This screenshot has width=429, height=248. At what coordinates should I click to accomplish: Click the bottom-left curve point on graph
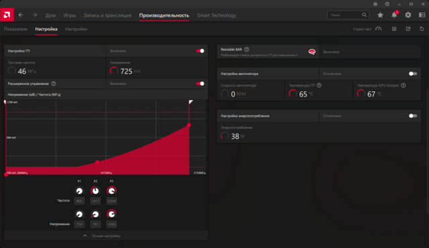point(6,174)
